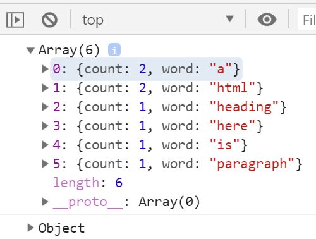Click the 'Array(6)' label text

[x=69, y=51]
